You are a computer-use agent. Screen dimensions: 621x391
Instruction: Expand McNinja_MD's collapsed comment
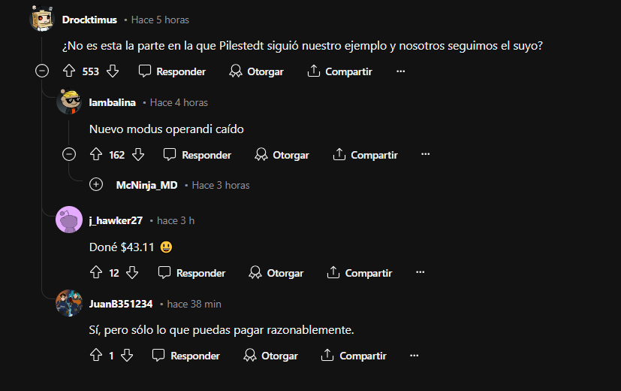pos(96,185)
